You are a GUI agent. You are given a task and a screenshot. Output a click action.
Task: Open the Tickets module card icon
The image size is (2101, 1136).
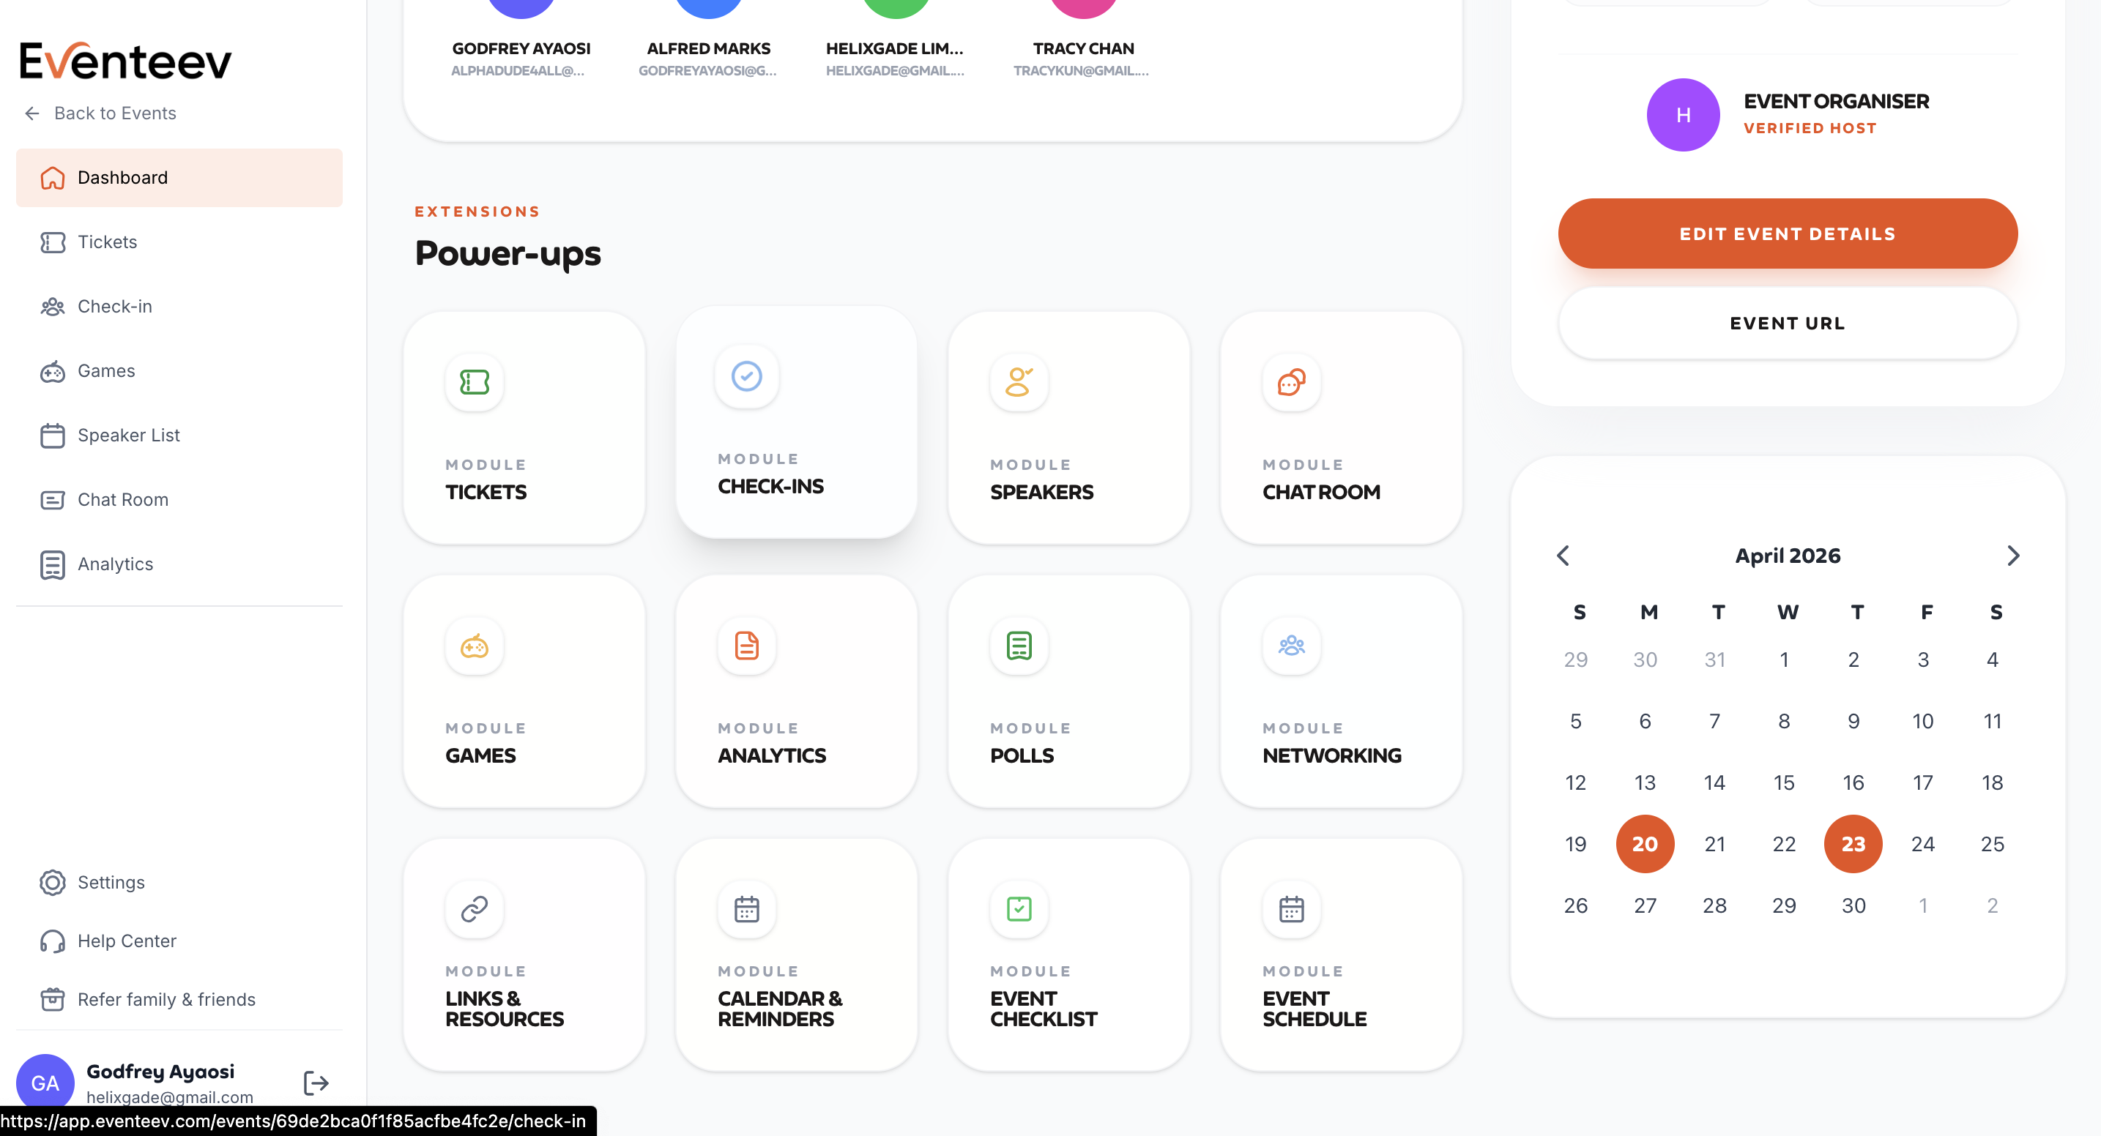(x=474, y=382)
